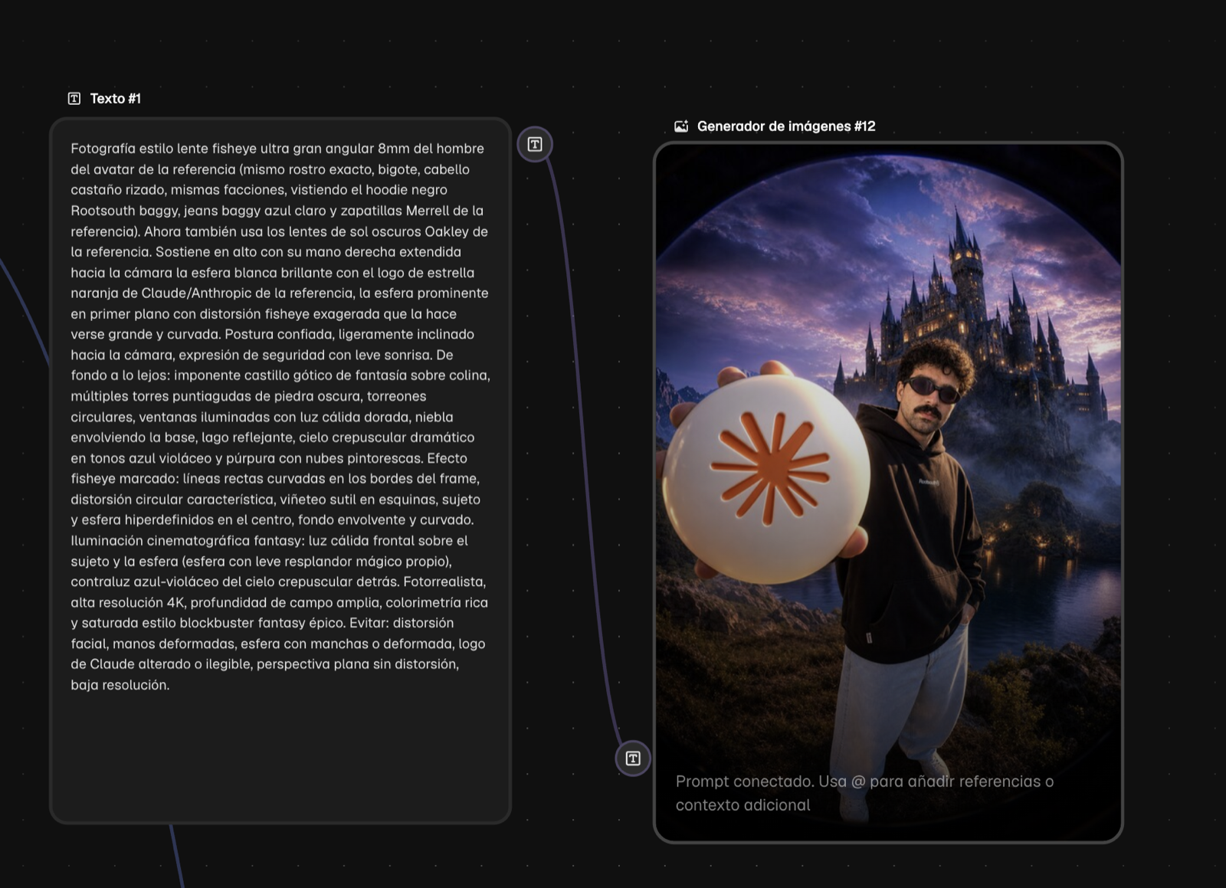
Task: Click the text input port on image generator node
Action: (x=633, y=759)
